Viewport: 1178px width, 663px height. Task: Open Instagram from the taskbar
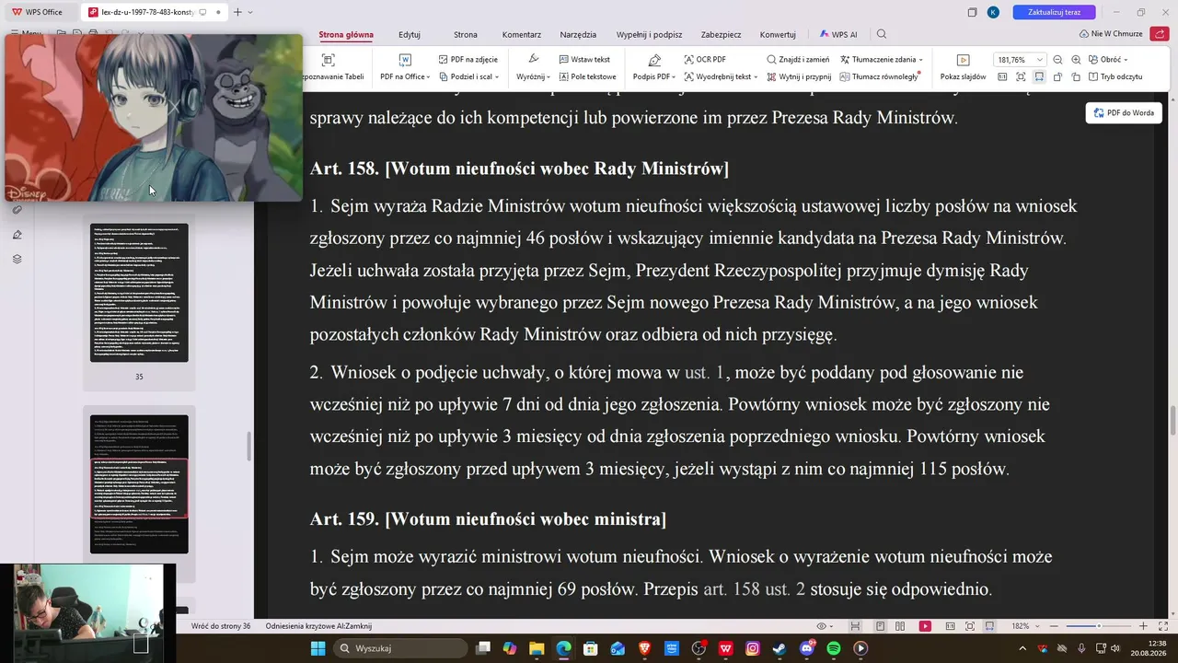[x=753, y=648]
